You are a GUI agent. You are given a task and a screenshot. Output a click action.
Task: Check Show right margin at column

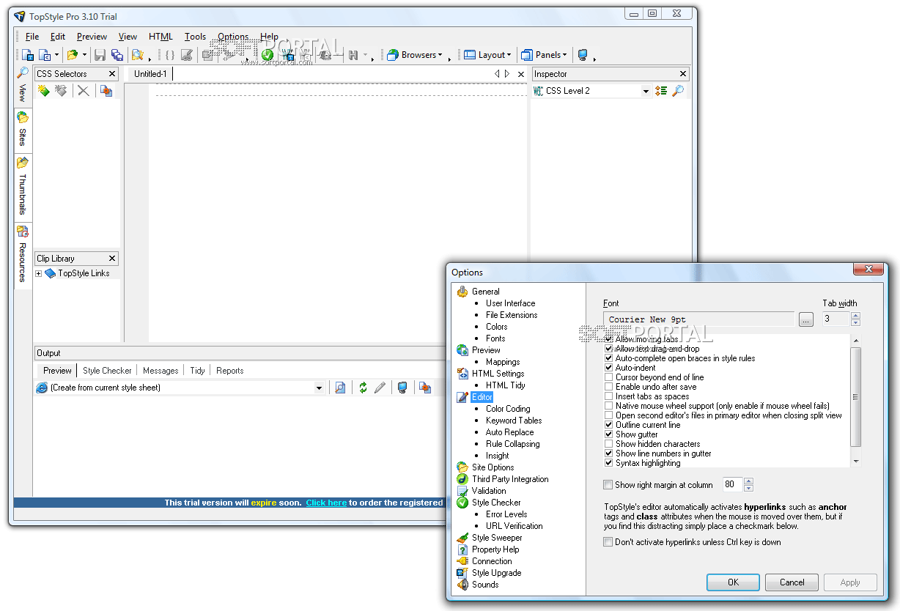(x=608, y=485)
